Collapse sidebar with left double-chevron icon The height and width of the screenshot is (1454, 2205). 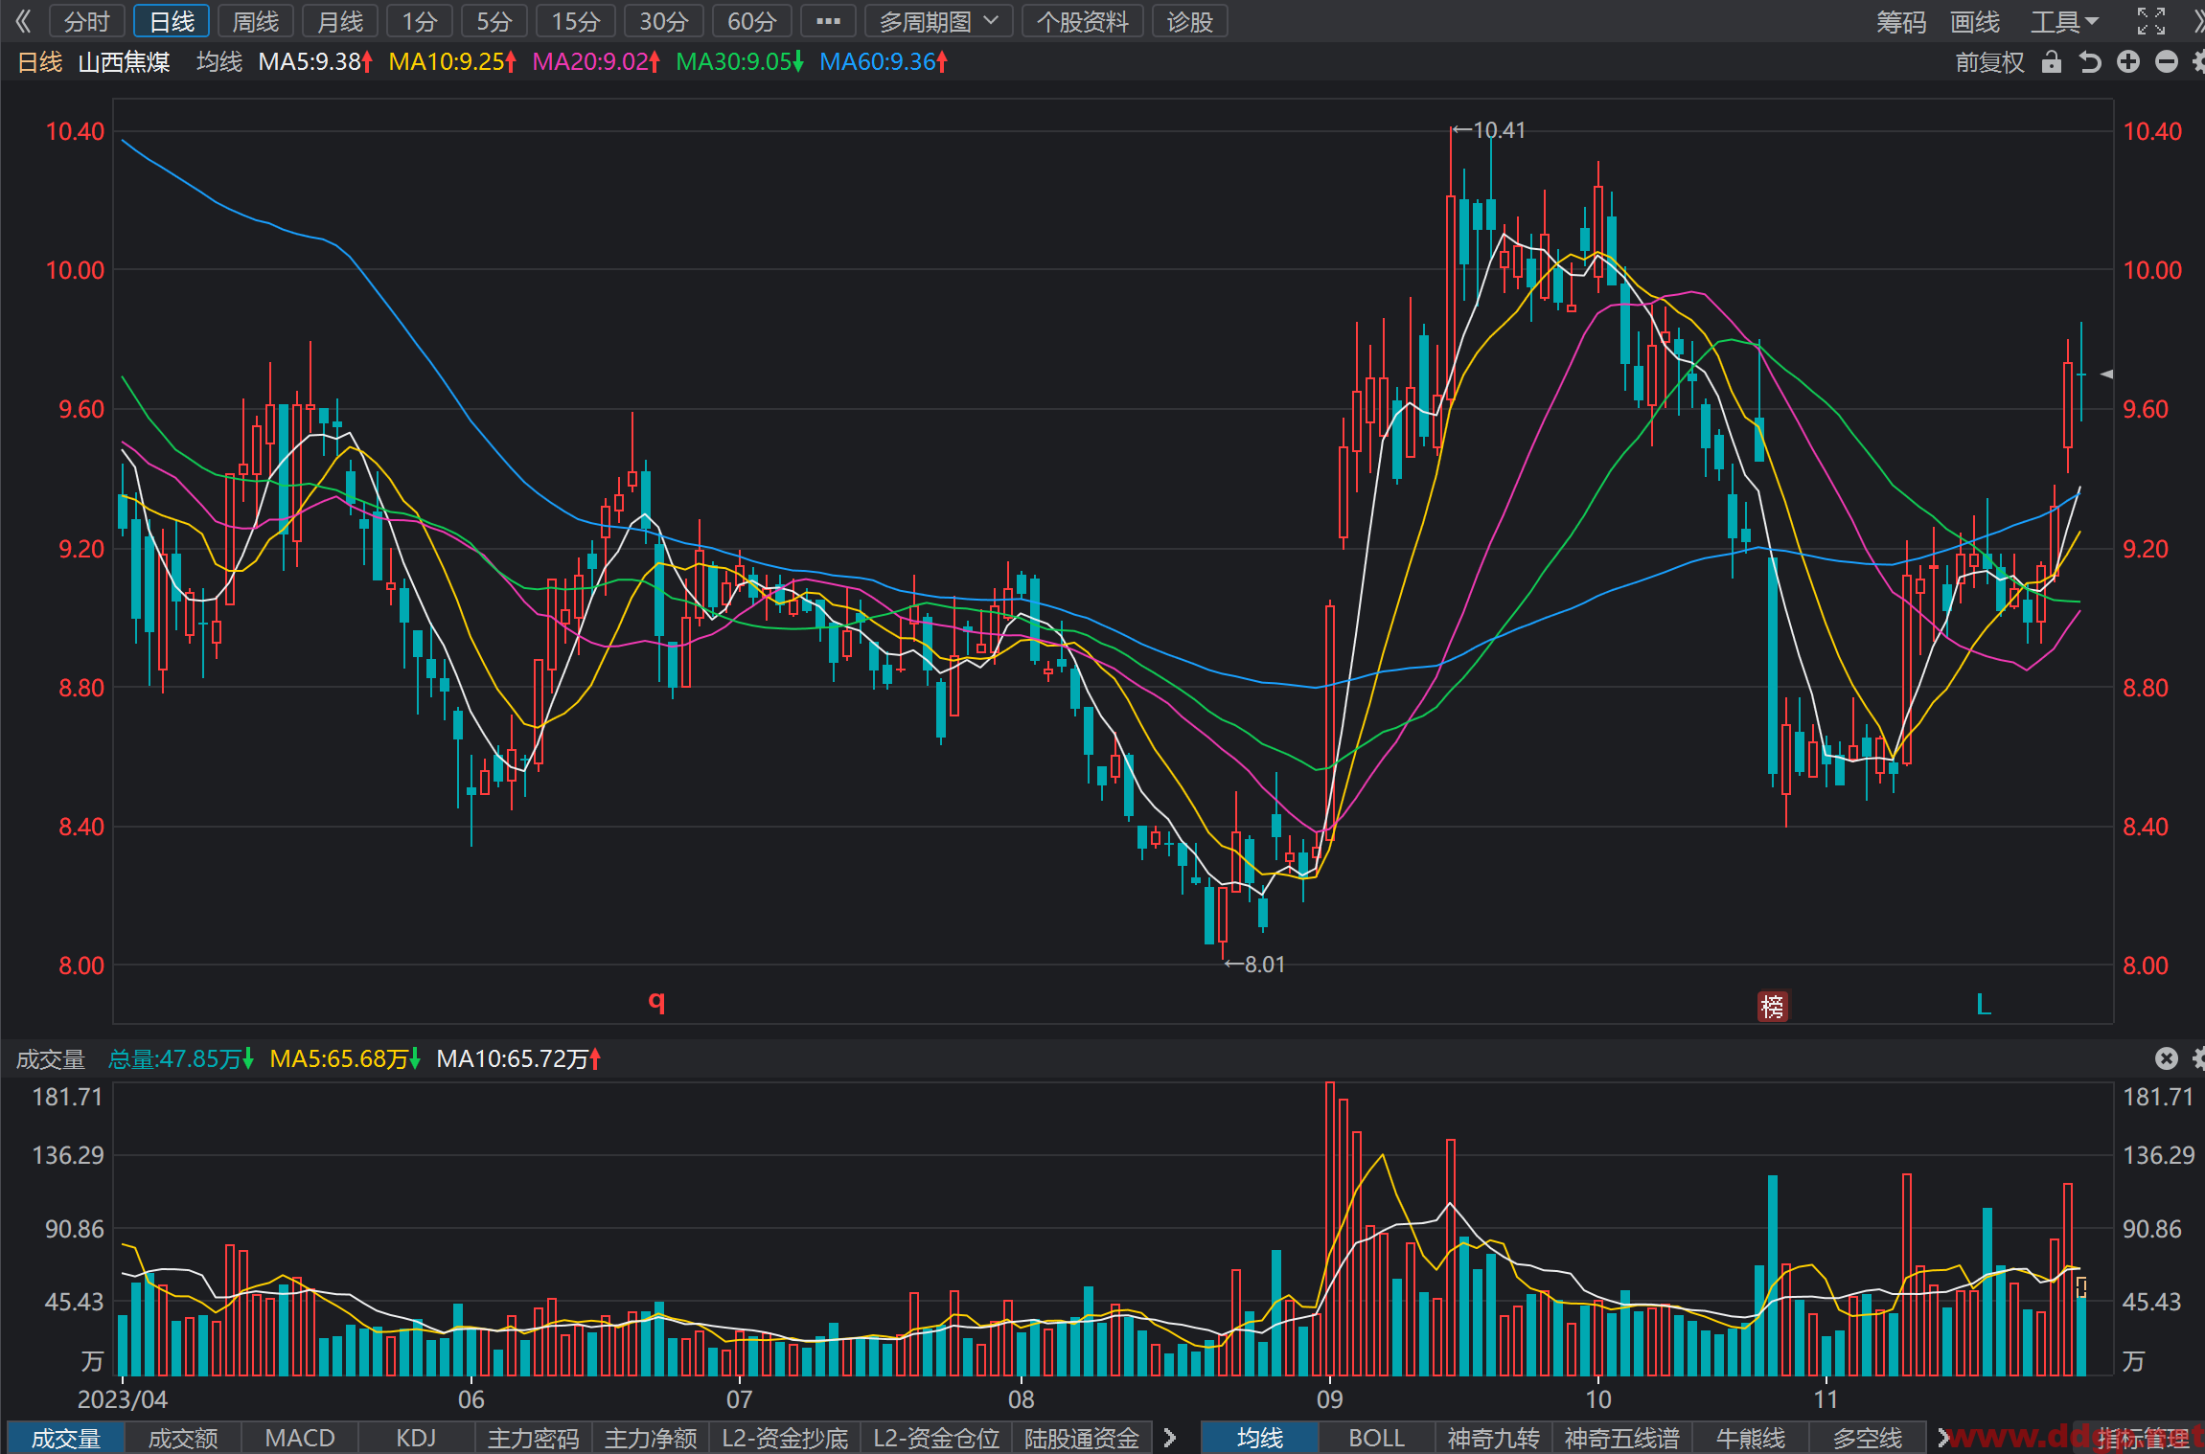[23, 21]
